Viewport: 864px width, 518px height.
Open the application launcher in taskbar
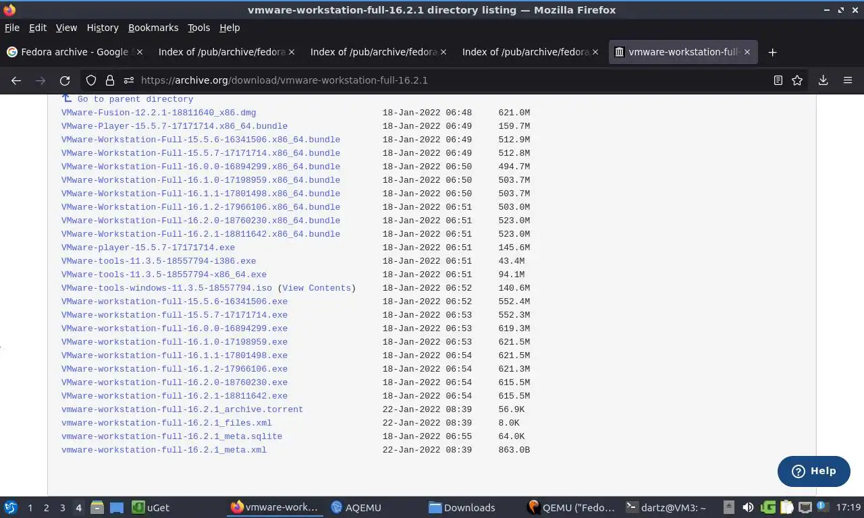coord(11,507)
